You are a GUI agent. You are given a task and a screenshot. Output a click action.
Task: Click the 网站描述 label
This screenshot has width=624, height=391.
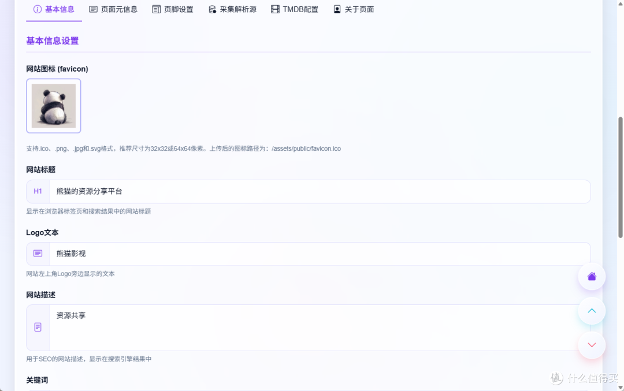pos(41,295)
